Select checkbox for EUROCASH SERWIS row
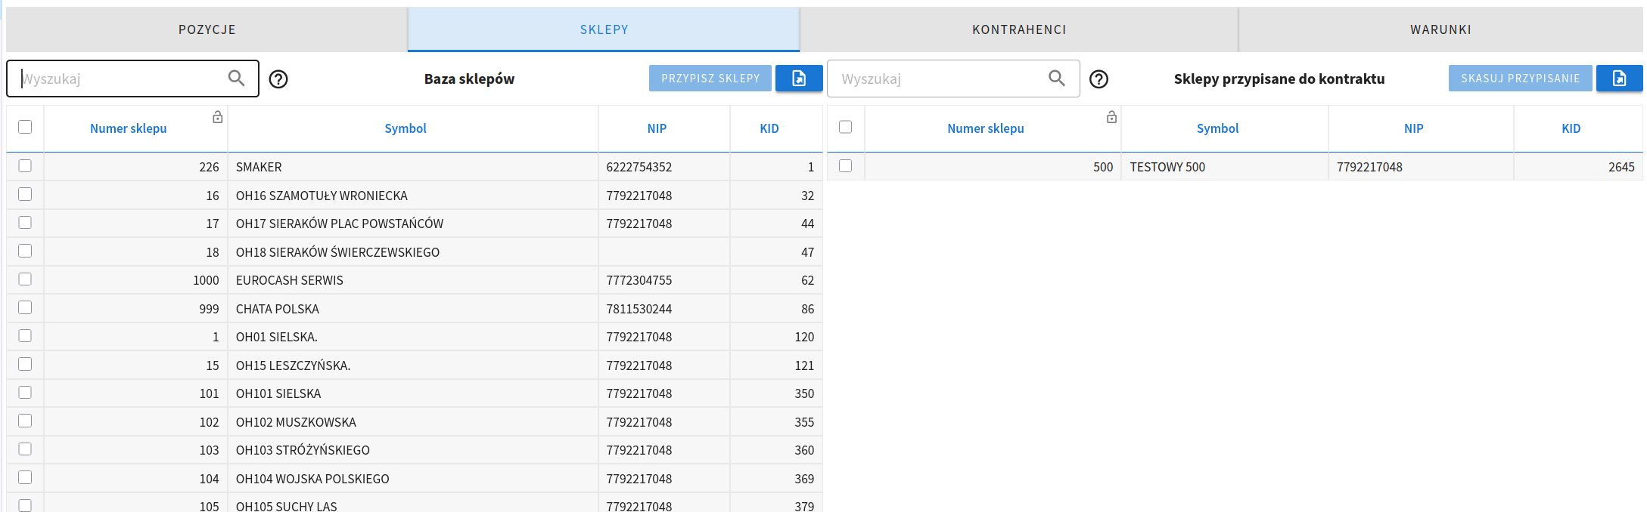The image size is (1647, 512). click(x=25, y=279)
